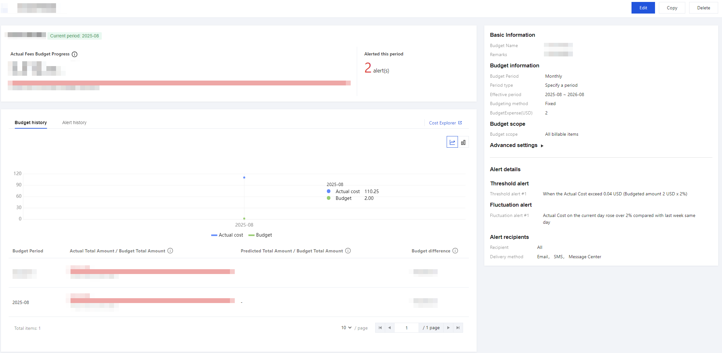
Task: Switch to bar chart view
Action: (463, 142)
